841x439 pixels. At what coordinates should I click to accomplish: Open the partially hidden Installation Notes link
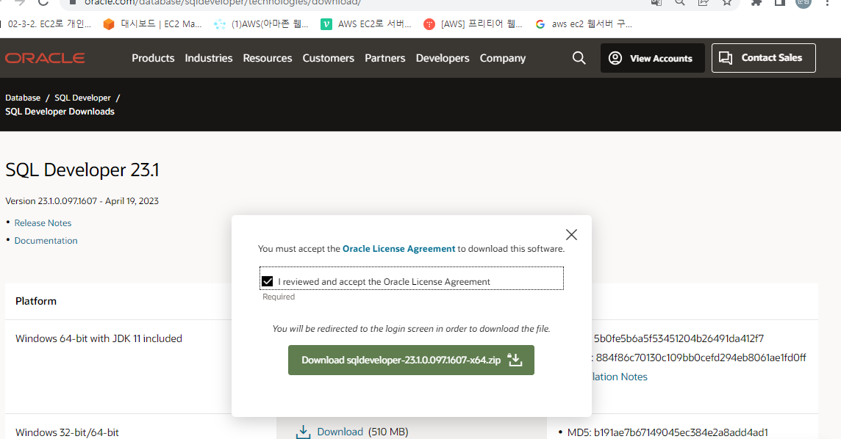pyautogui.click(x=620, y=377)
